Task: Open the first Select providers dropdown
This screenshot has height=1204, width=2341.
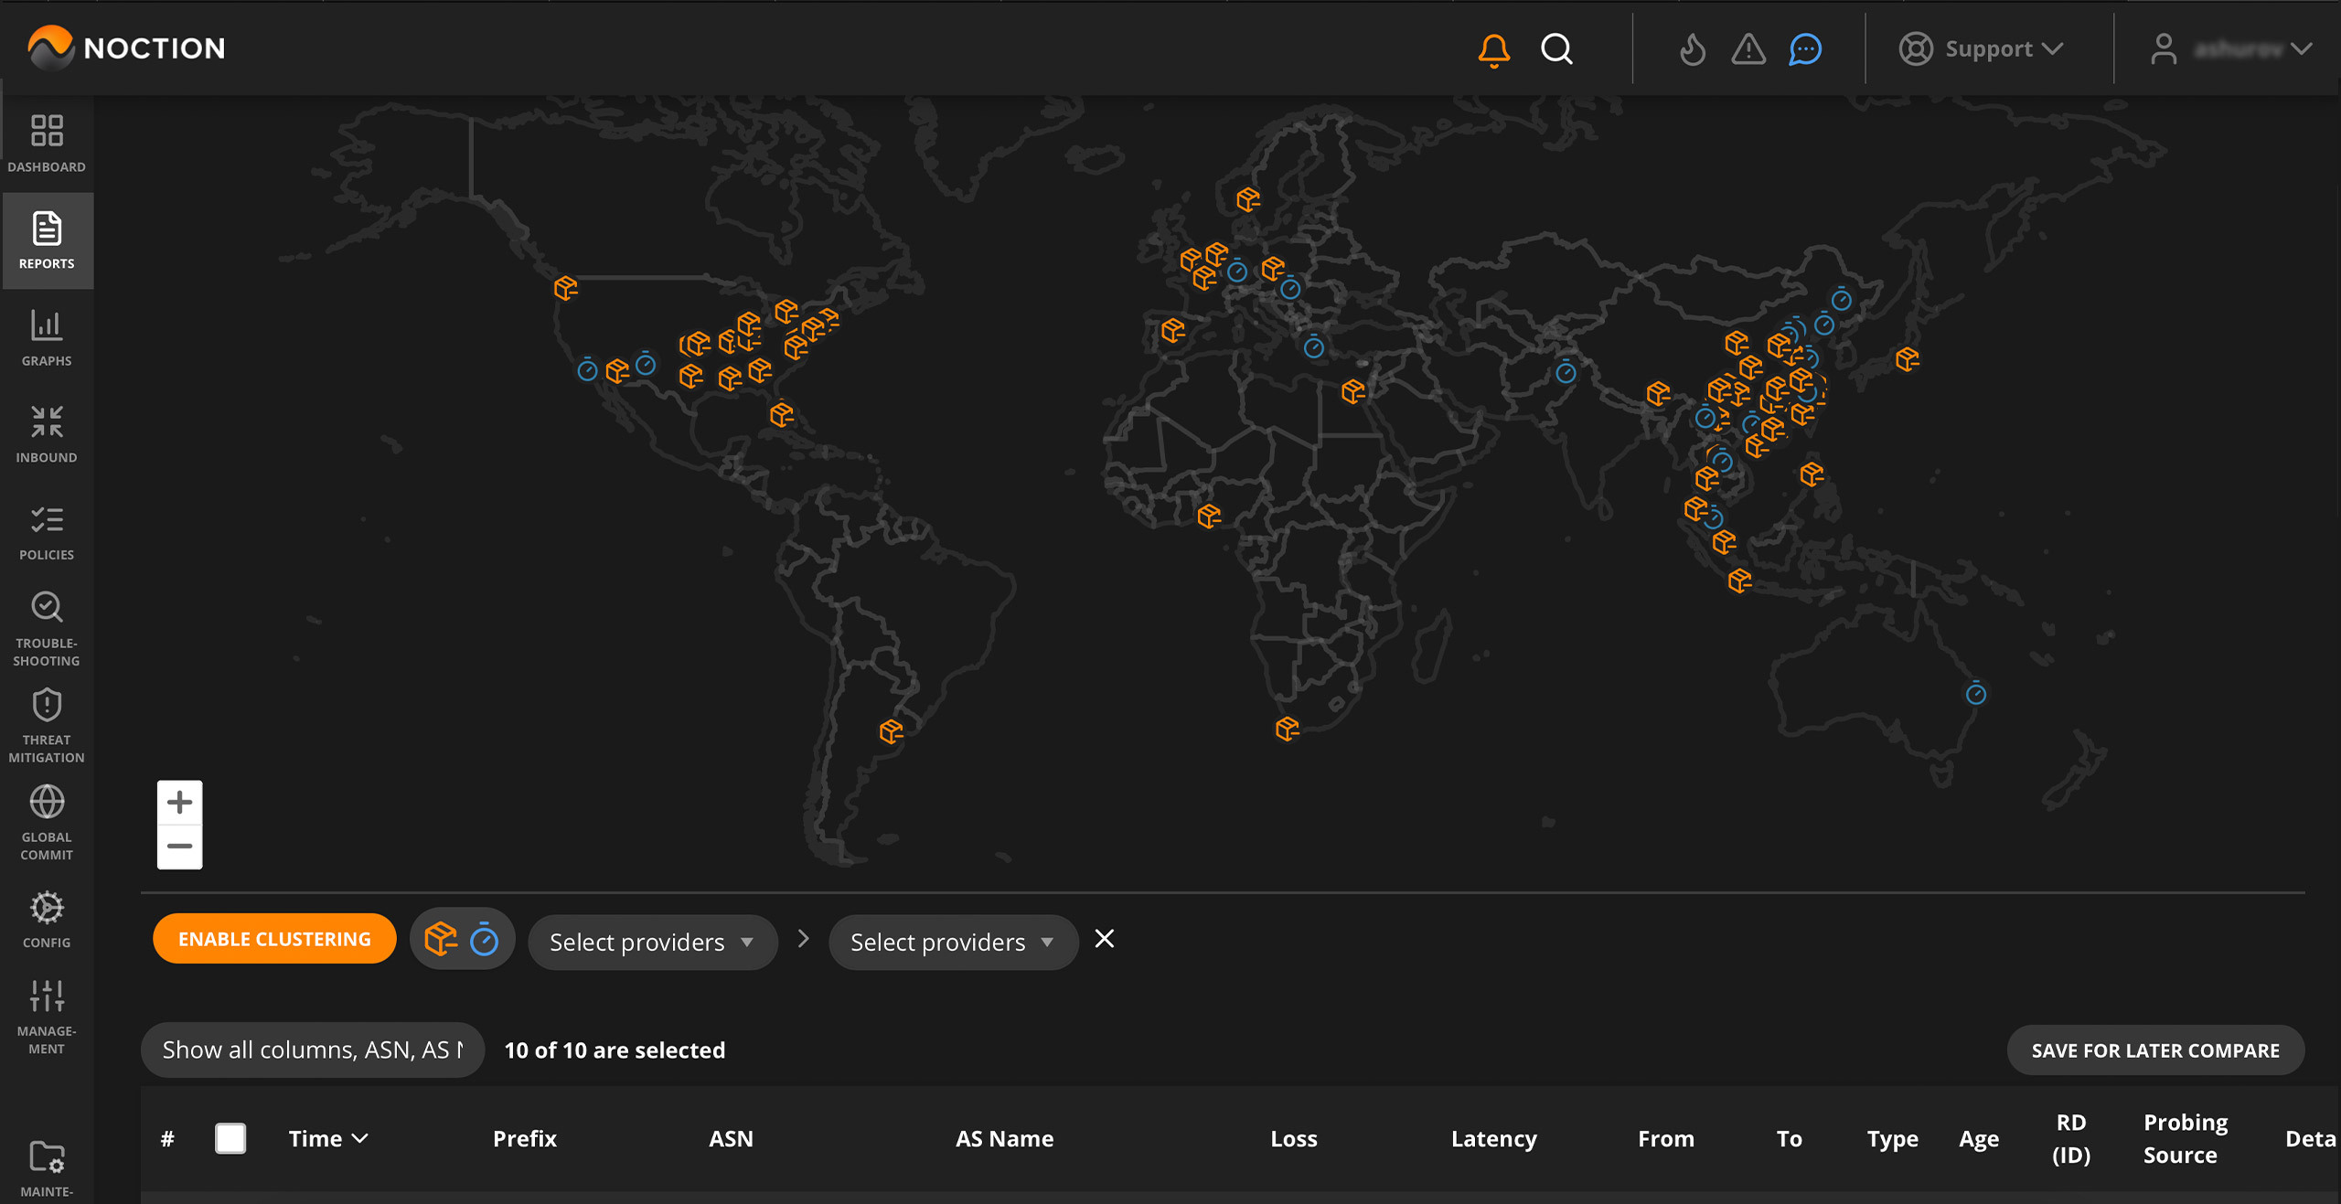Action: [651, 942]
